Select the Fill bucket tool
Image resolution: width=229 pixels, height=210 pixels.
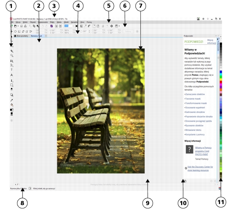12,105
